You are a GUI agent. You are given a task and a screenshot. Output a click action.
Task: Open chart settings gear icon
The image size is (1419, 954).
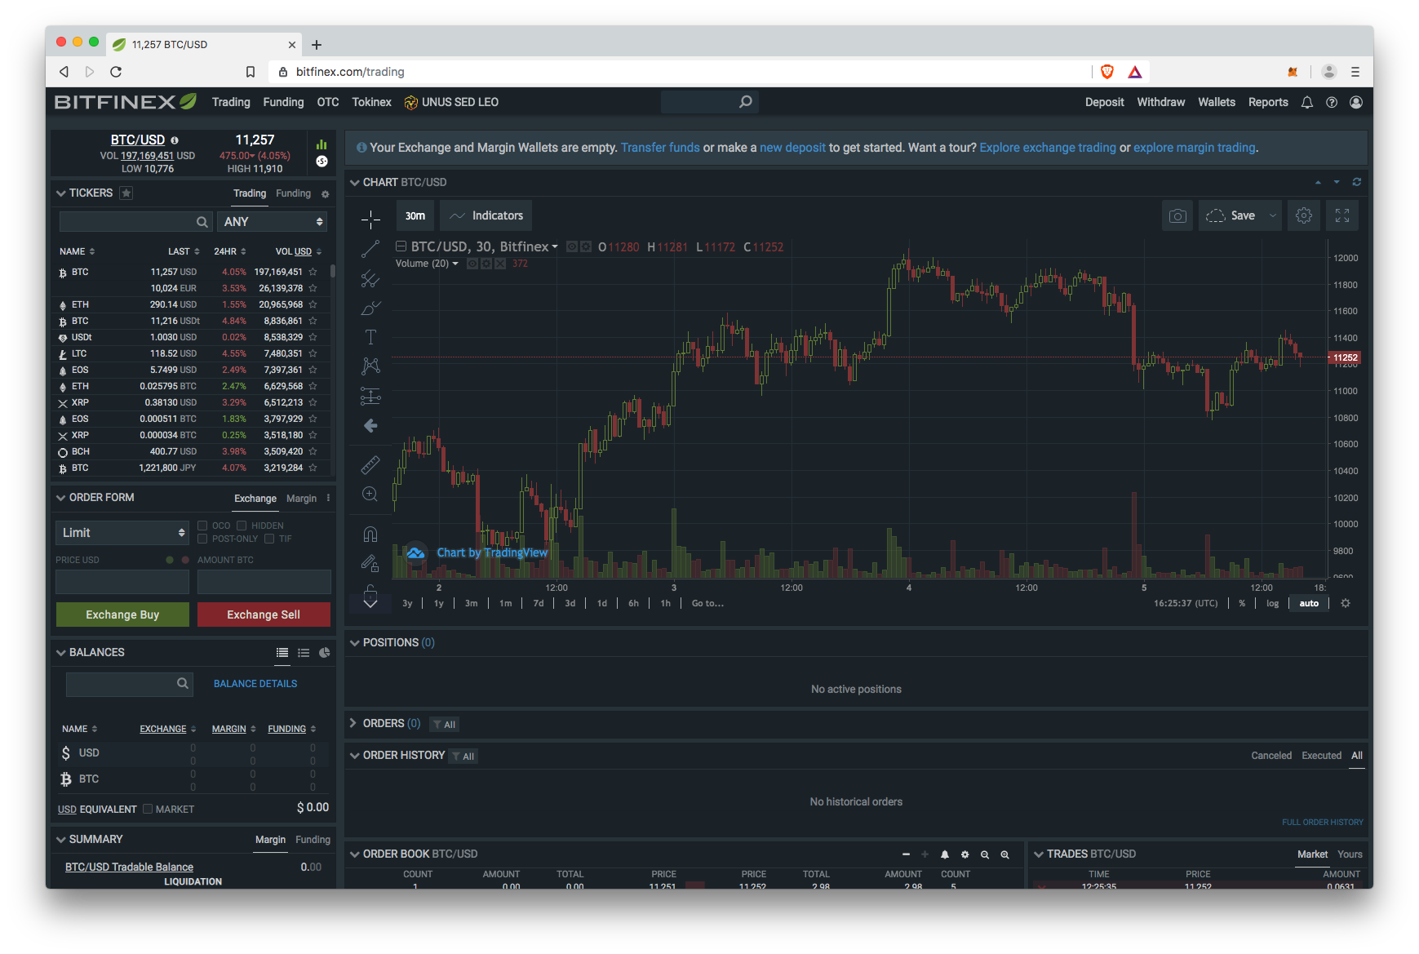coord(1304,215)
